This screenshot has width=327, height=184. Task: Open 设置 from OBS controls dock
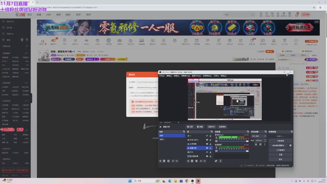(x=280, y=155)
